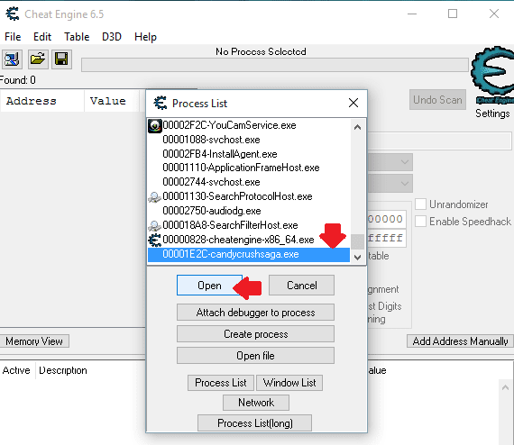This screenshot has height=445, width=514.
Task: Click the open folder load table icon
Action: [38, 59]
